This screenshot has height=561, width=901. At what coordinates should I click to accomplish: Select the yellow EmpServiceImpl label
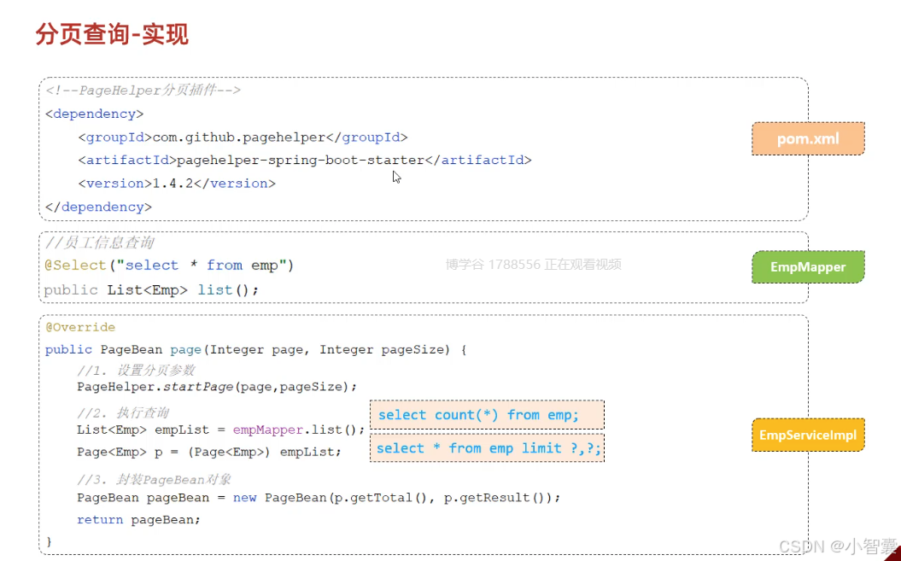(808, 435)
